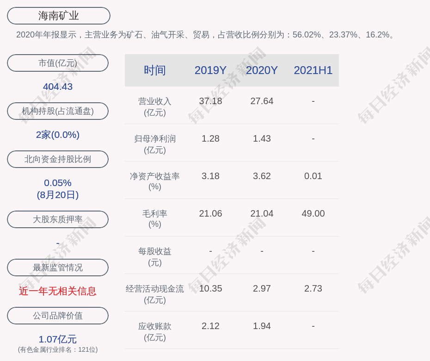The height and width of the screenshot is (361, 430).
Task: Click ROE value 0.01
Action: (313, 176)
